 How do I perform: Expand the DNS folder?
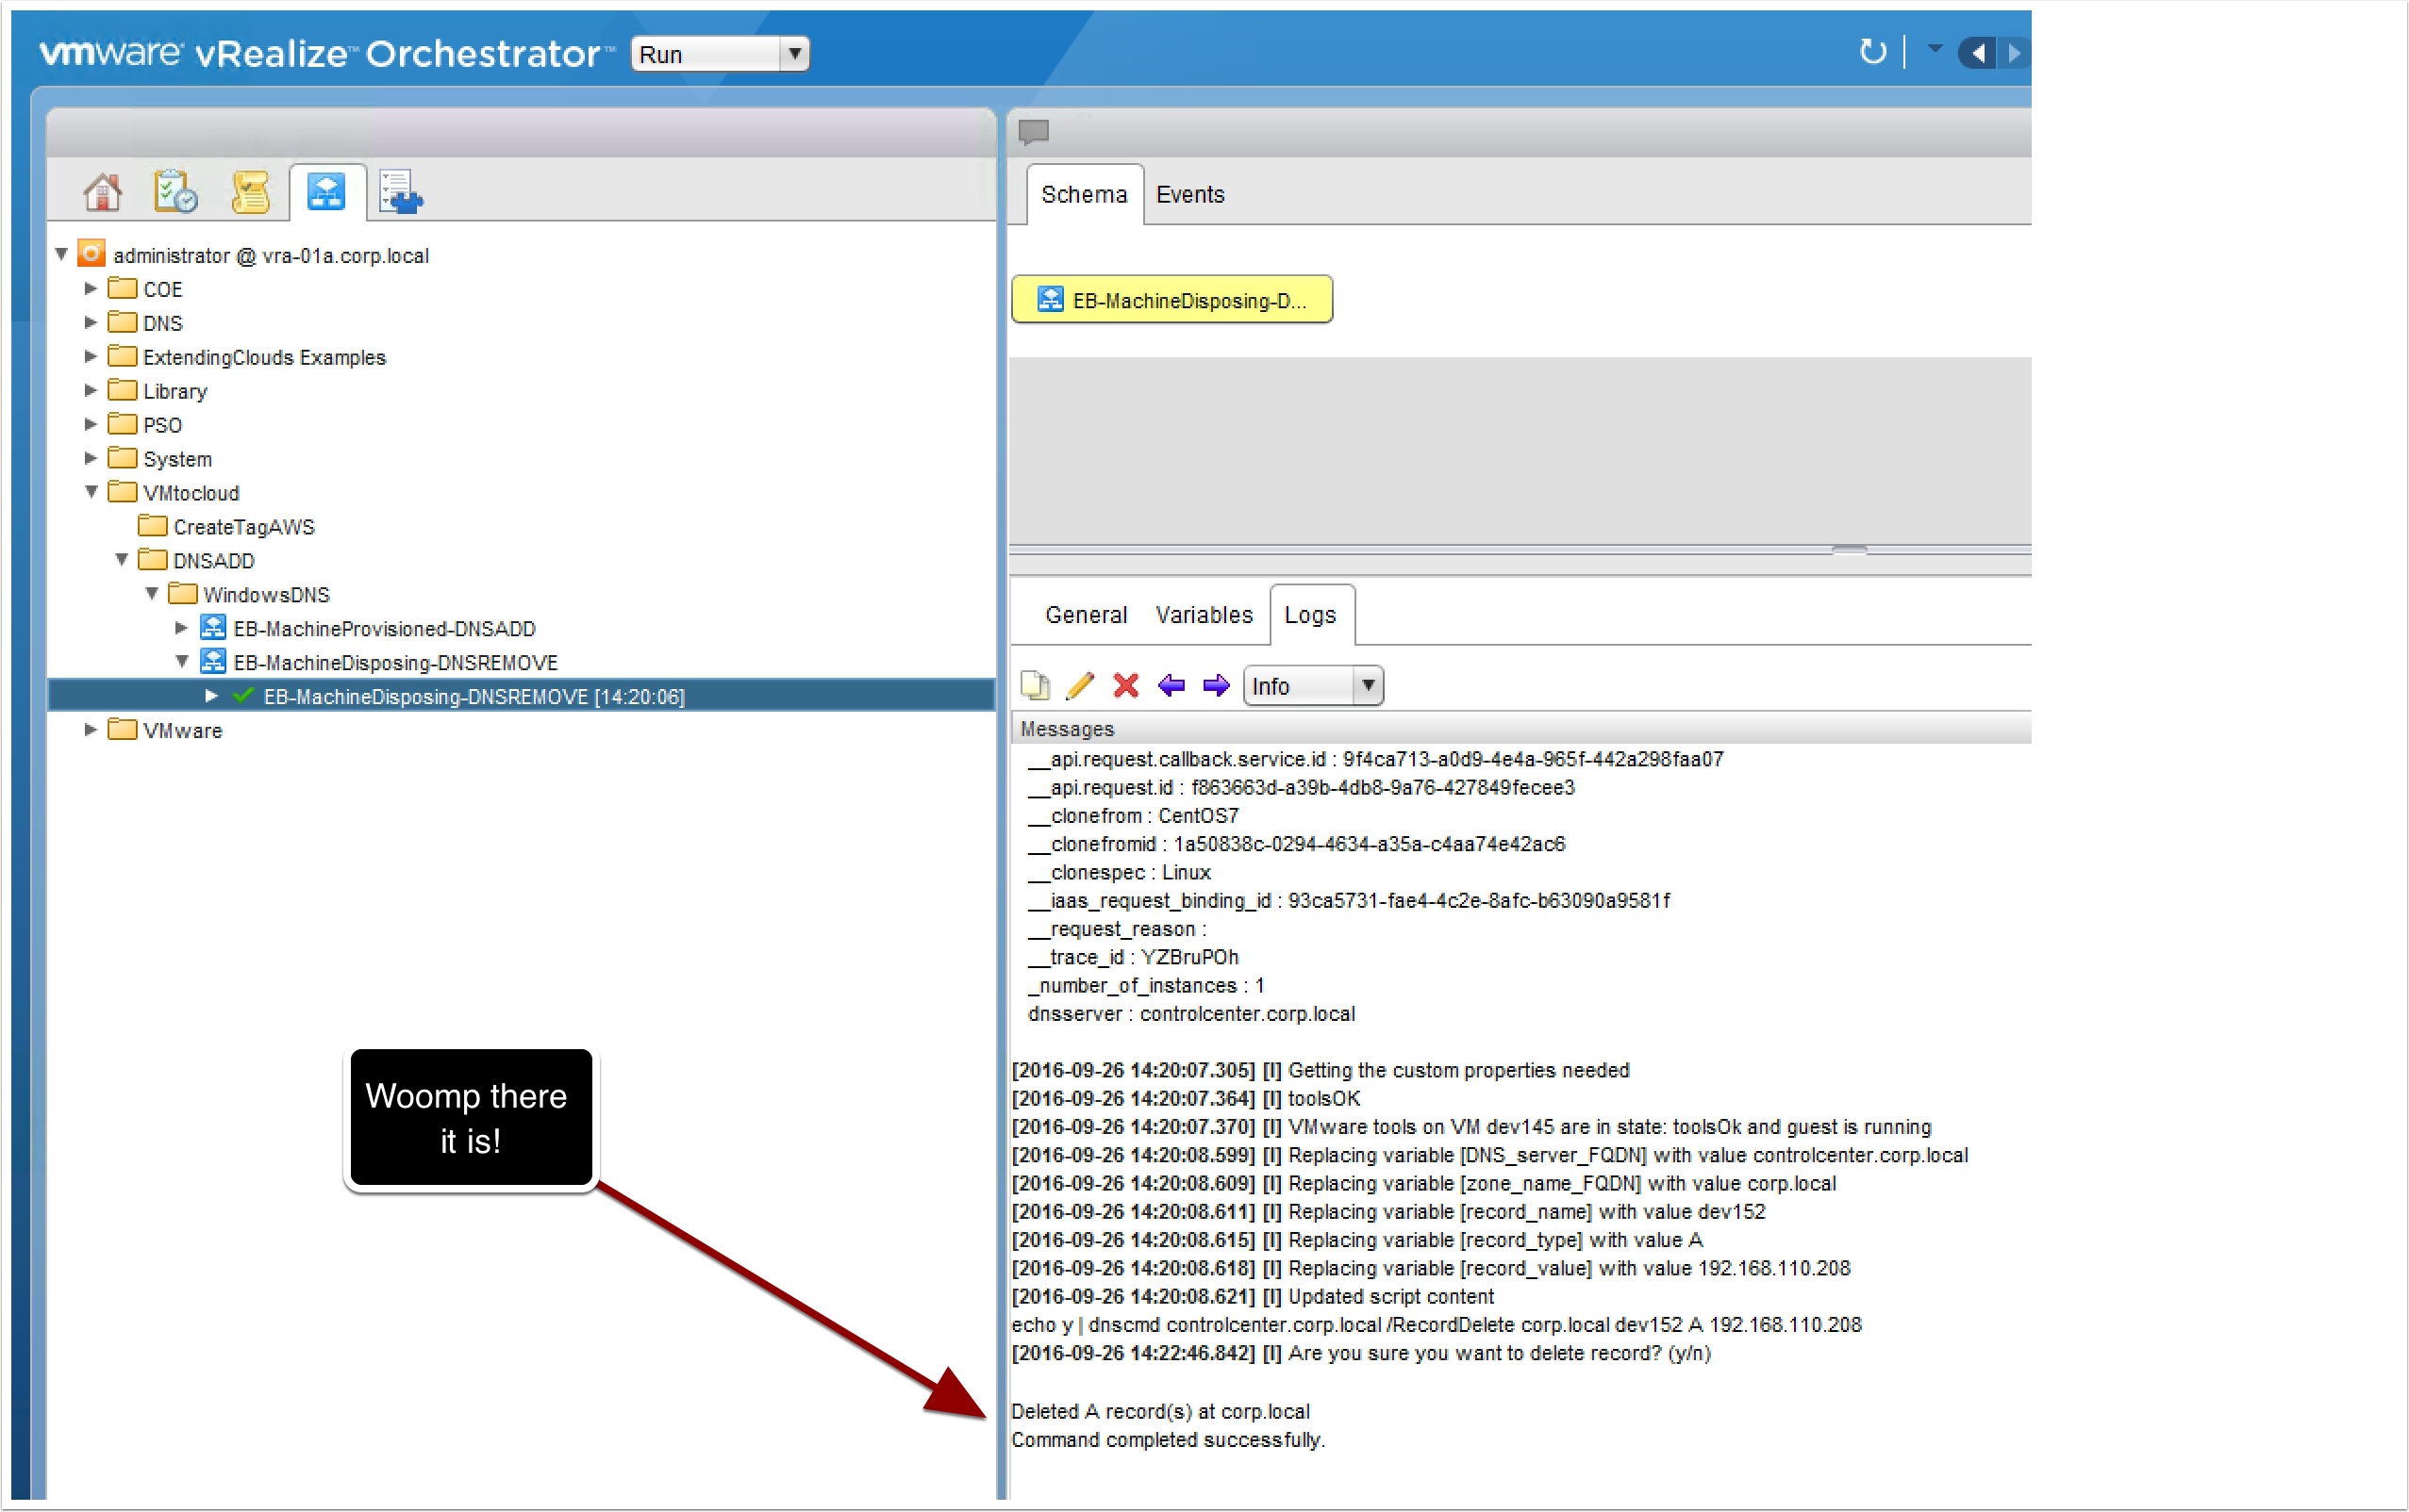[x=90, y=322]
